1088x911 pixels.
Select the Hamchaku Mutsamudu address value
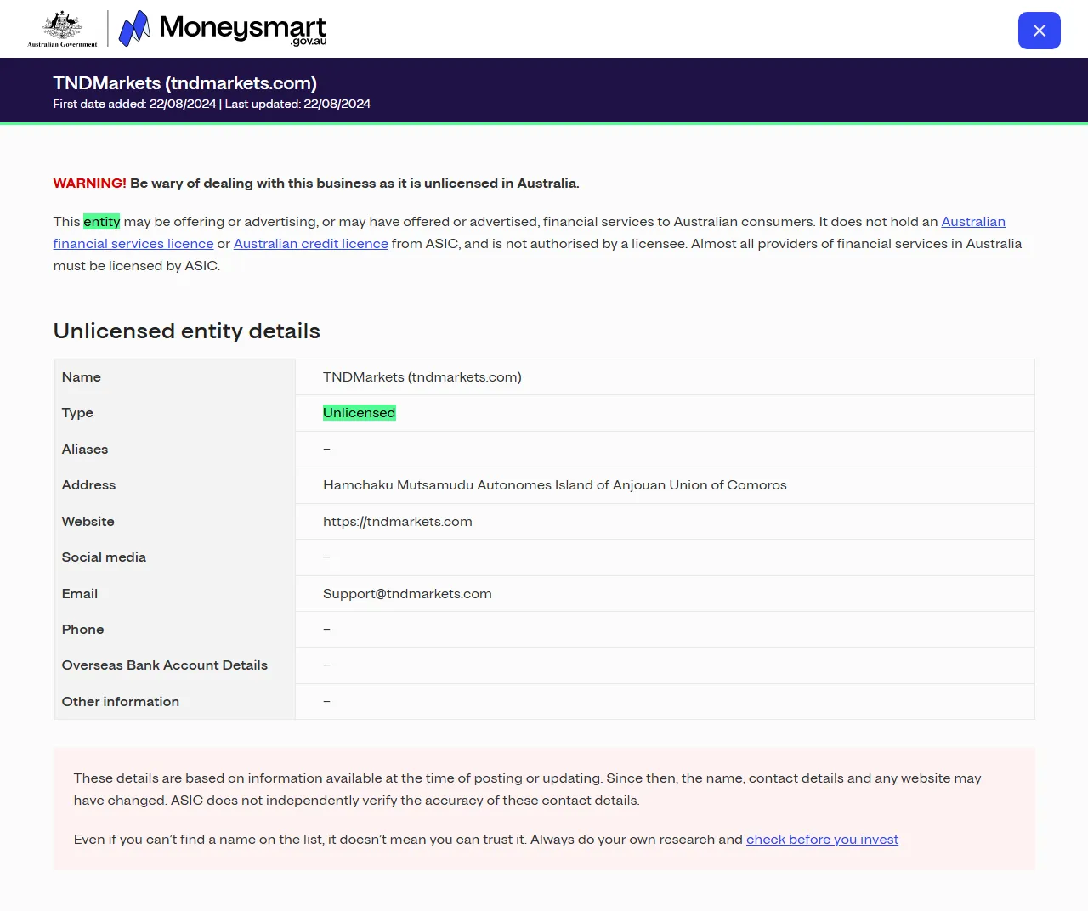click(x=555, y=485)
